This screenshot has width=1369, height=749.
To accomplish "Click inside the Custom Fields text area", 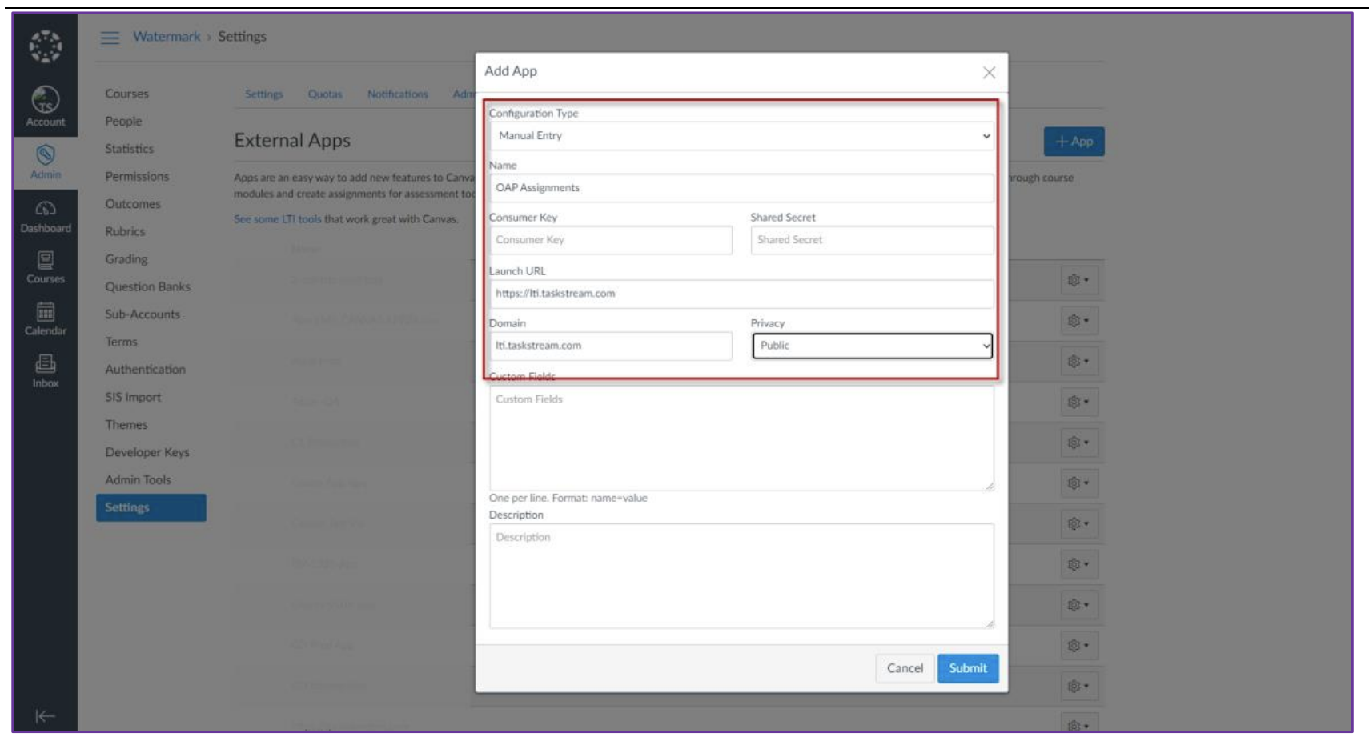I will click(x=741, y=439).
